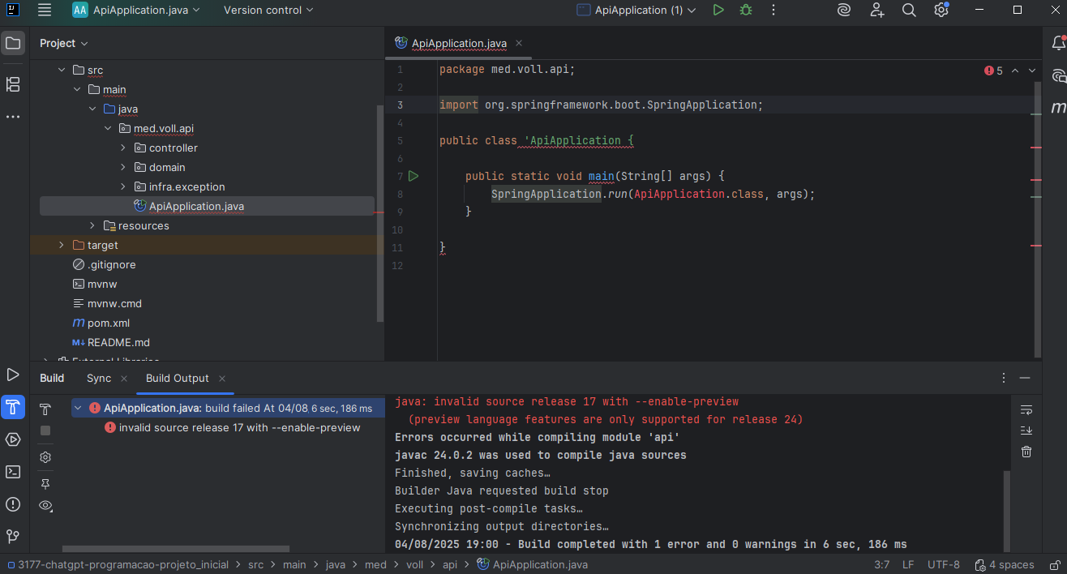Viewport: 1067px width, 574px height.
Task: Collapse the build failed tree node
Action: (x=78, y=409)
